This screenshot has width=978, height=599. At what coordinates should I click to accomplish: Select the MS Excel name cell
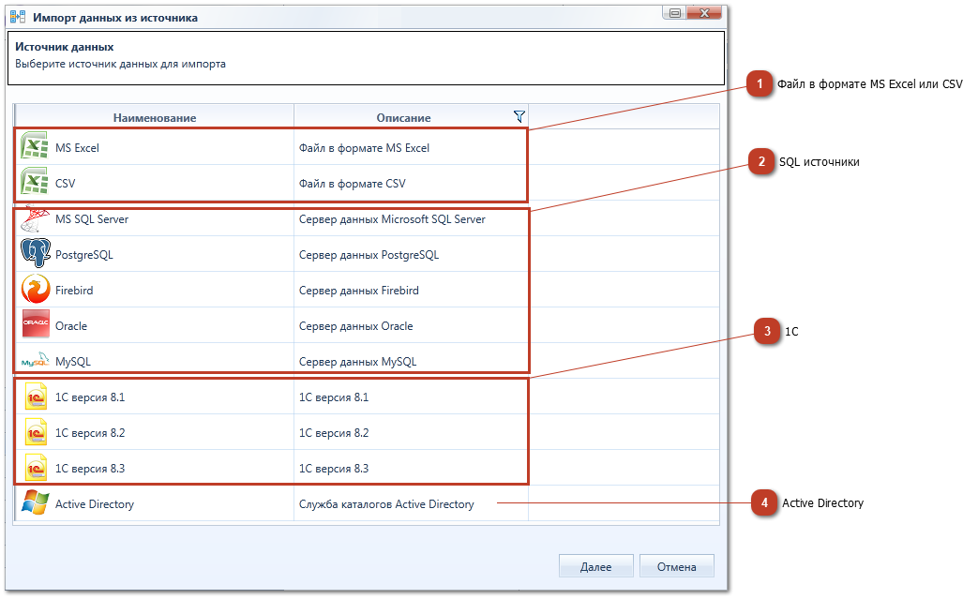[x=154, y=147]
